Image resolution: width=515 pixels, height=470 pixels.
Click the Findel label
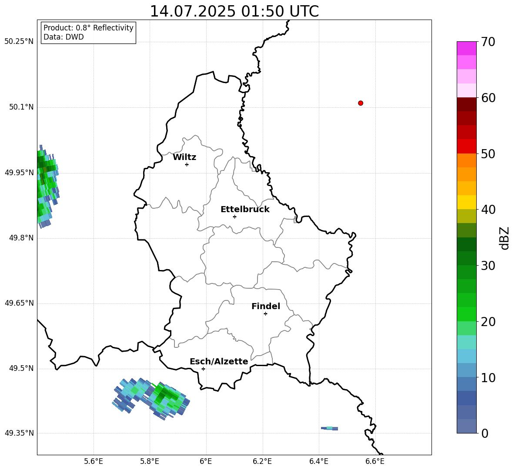coord(266,306)
